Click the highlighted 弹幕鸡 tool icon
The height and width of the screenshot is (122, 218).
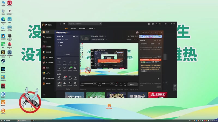click(x=59, y=84)
